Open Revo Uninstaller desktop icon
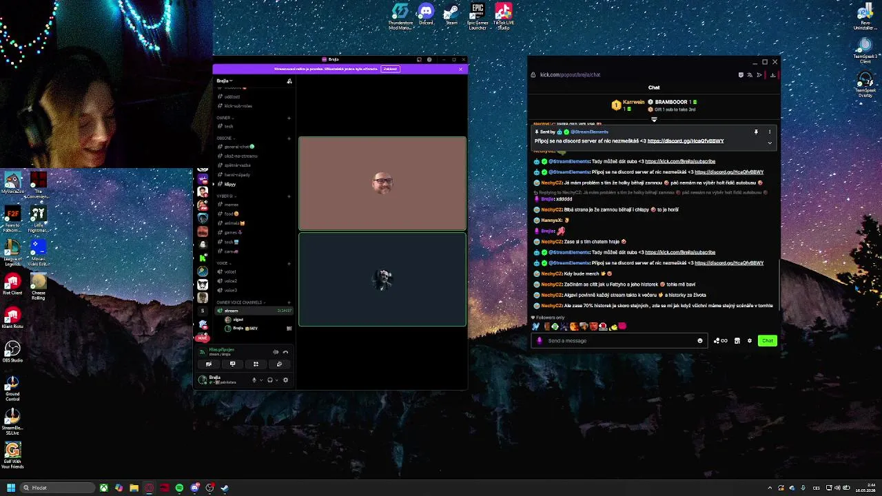882x496 pixels. (865, 17)
